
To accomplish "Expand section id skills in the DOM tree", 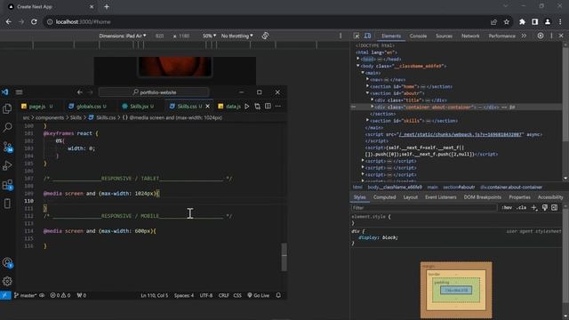I will point(367,121).
